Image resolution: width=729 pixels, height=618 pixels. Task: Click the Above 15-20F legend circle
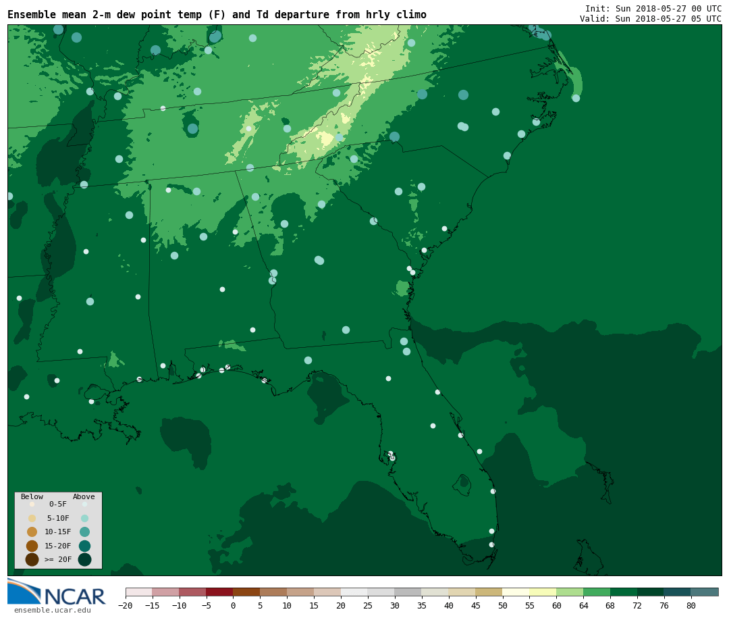(84, 546)
